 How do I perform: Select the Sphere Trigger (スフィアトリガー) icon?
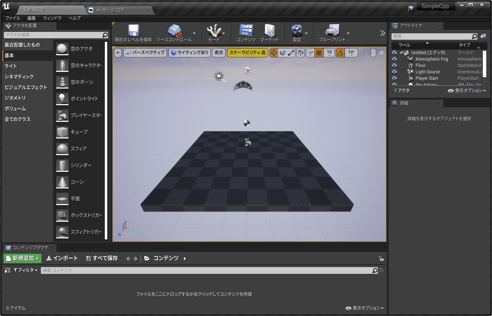click(62, 232)
